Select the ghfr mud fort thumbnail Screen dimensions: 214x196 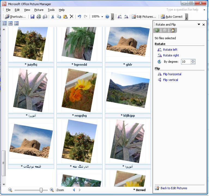(x=128, y=44)
